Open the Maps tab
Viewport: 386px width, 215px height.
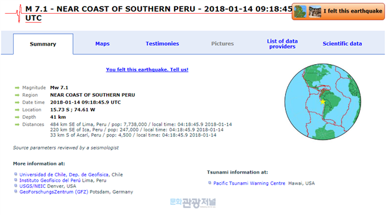tap(102, 43)
